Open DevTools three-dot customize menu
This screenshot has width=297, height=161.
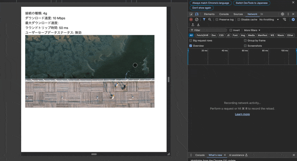coord(288,14)
